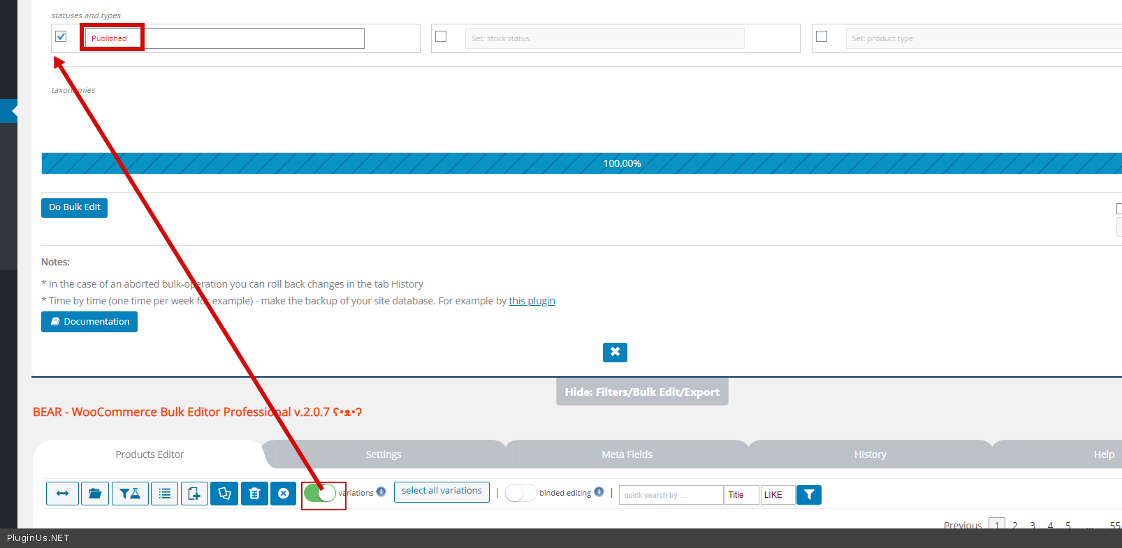Go to Previous page in pagination
Viewport: 1122px width, 548px height.
click(963, 525)
